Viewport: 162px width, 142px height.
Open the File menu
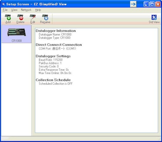tap(5, 10)
